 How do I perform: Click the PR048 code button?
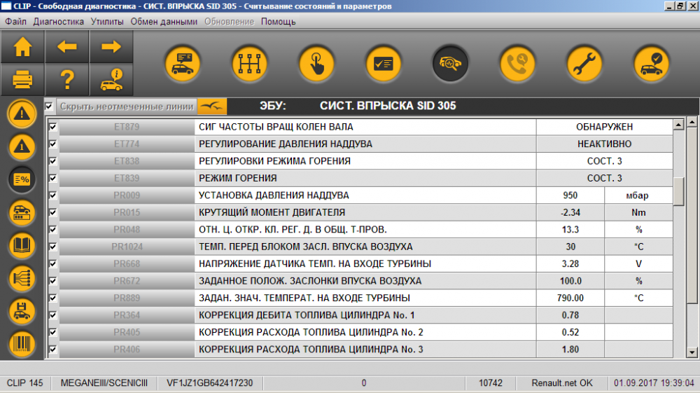[127, 230]
